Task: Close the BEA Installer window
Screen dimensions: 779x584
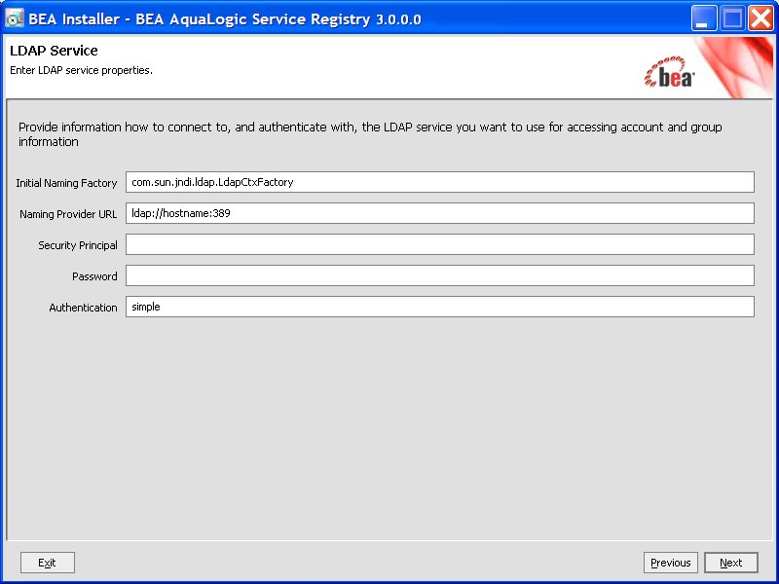Action: click(x=760, y=18)
